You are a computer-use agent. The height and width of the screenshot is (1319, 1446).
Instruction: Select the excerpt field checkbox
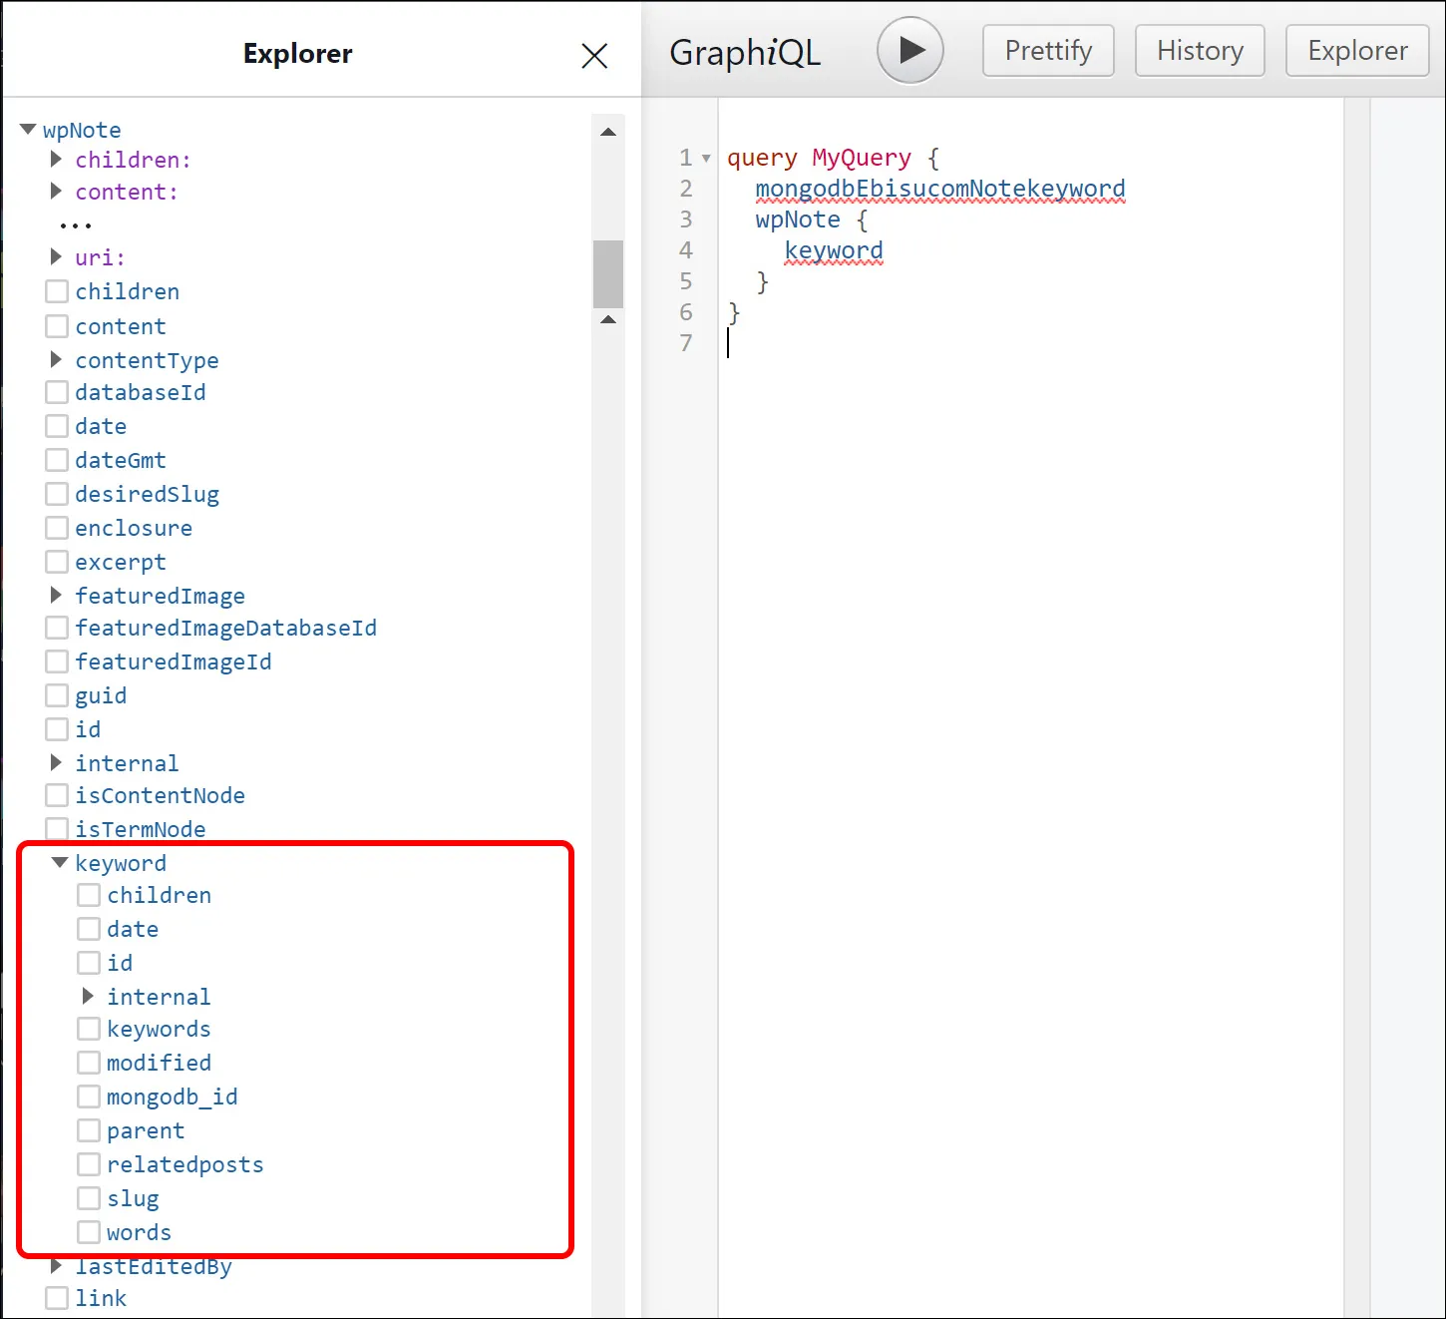pyautogui.click(x=57, y=563)
